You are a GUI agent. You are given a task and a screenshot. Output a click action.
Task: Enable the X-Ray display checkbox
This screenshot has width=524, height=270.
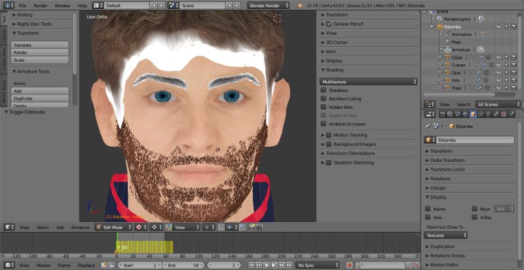point(474,217)
